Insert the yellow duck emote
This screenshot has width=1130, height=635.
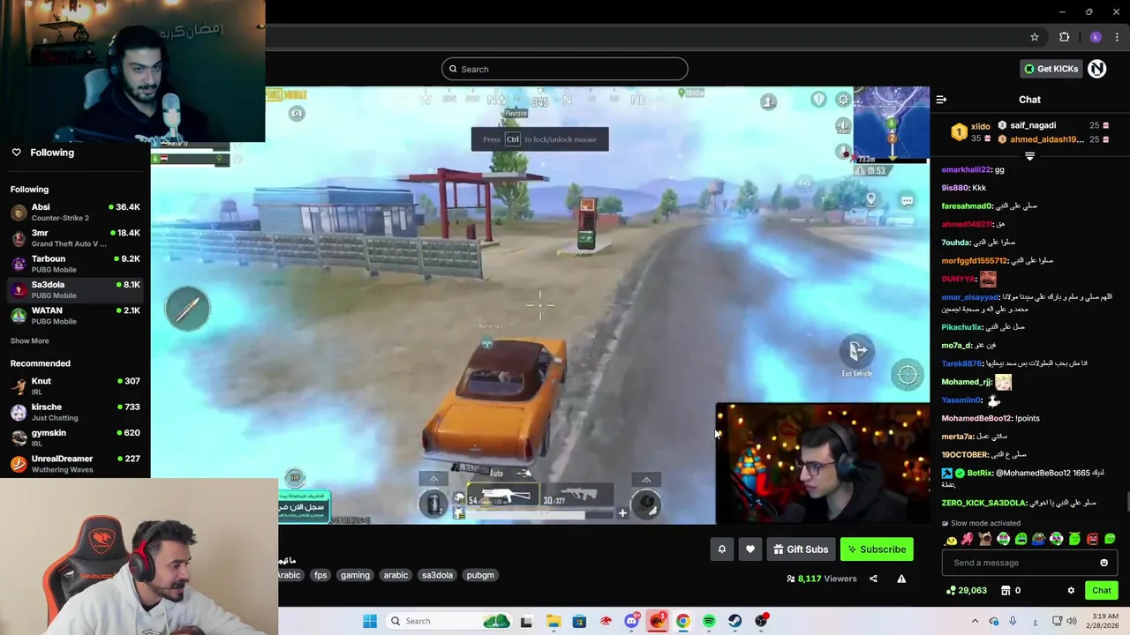[x=951, y=539]
